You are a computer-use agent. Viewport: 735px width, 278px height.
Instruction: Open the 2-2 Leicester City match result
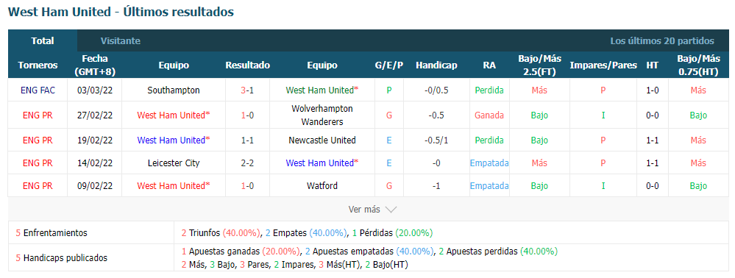(x=247, y=163)
